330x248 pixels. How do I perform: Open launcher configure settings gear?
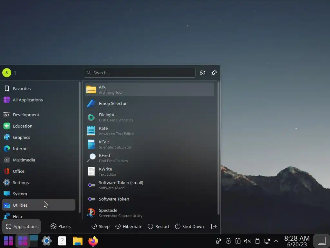click(x=202, y=73)
